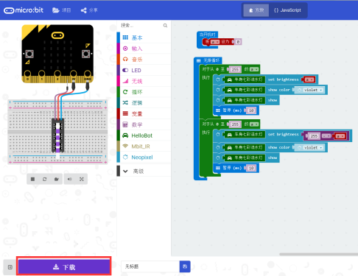Click the search magnifier icon in toolbox

click(x=165, y=26)
